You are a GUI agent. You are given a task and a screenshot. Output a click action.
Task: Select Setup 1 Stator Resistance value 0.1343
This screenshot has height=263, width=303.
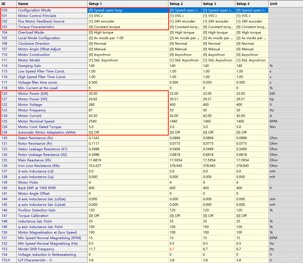128,138
